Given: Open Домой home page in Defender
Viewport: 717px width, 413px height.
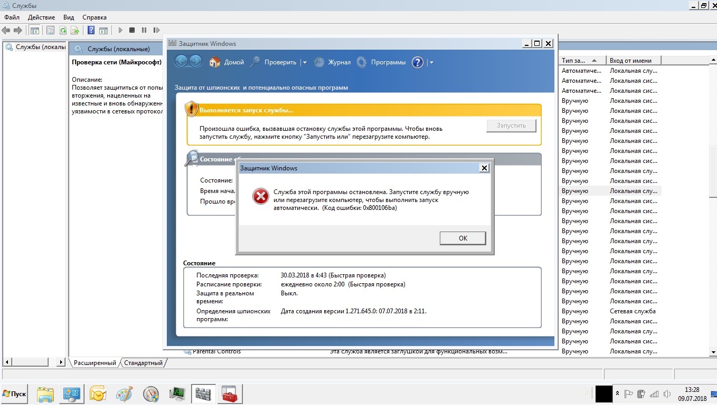Looking at the screenshot, I should coord(227,62).
